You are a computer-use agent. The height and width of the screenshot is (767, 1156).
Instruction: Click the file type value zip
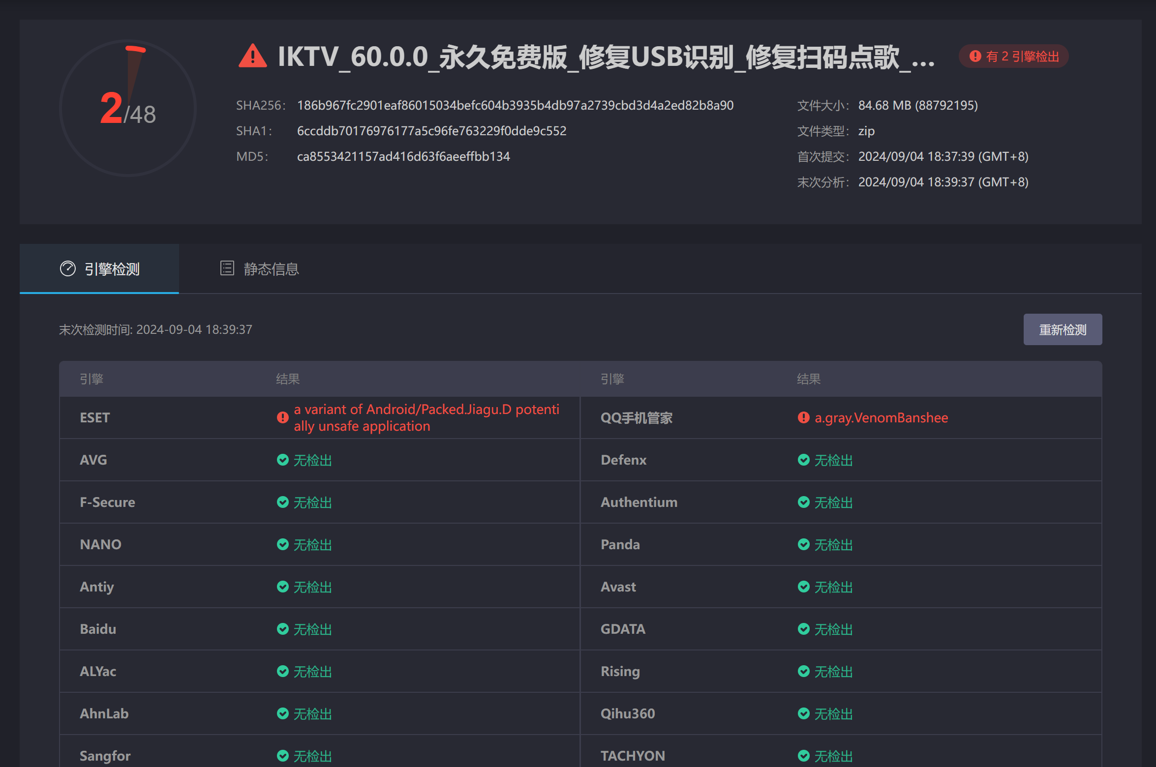[866, 131]
